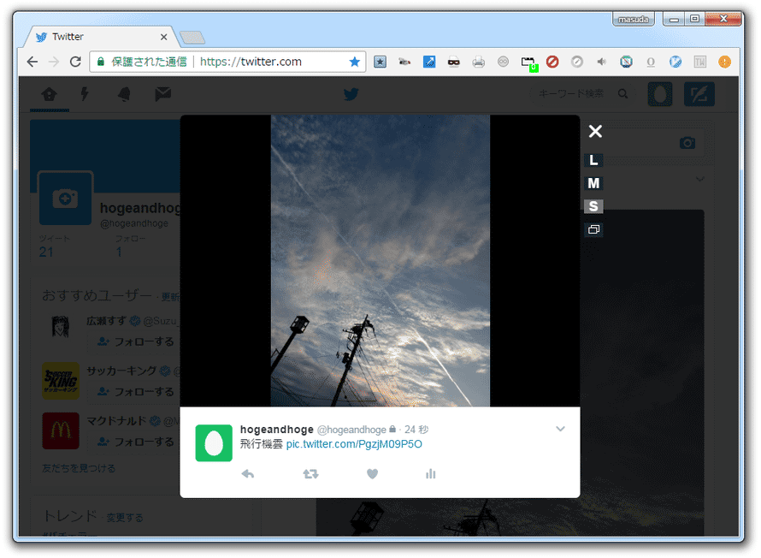Viewport: 761px width, 558px height.
Task: Expand the tweet options chevron
Action: point(561,429)
